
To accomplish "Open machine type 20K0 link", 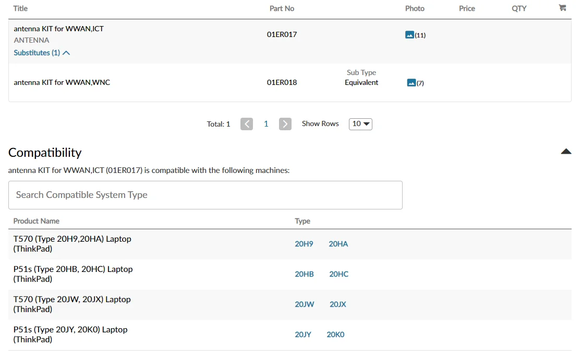I will 336,334.
